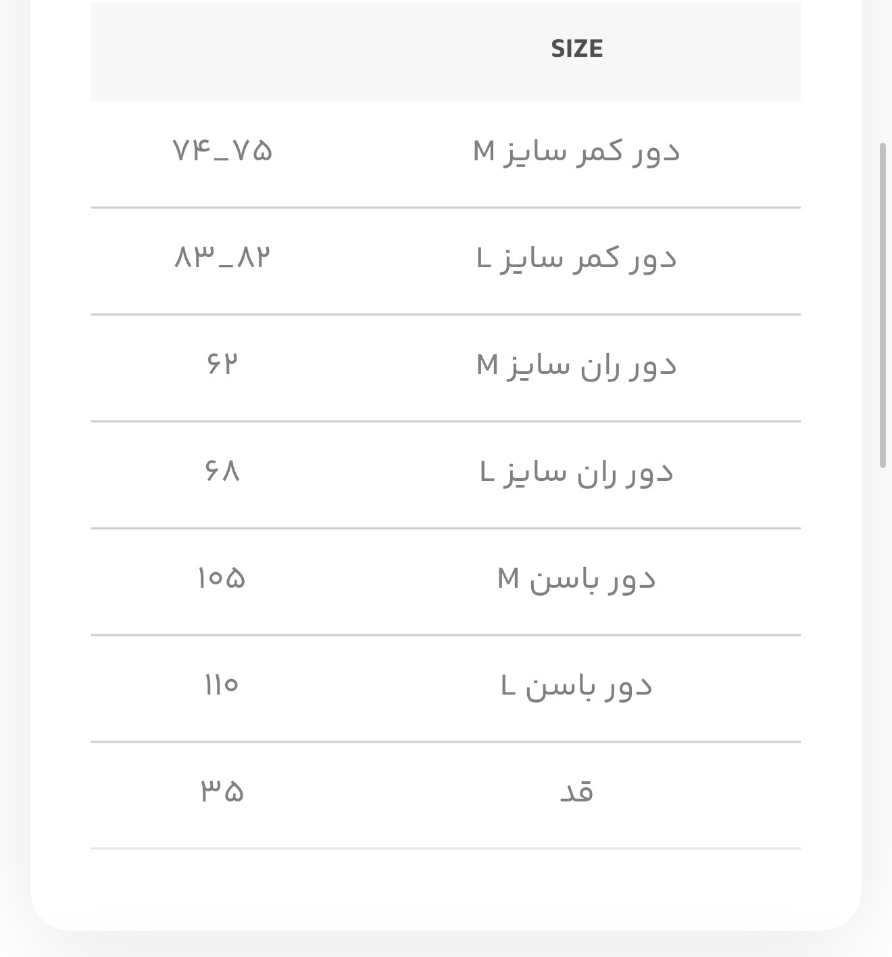Click the thigh value ۶۲
Viewport: 892px width, 957px height.
(x=222, y=364)
